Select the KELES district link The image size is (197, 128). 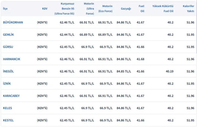[x=7, y=108]
